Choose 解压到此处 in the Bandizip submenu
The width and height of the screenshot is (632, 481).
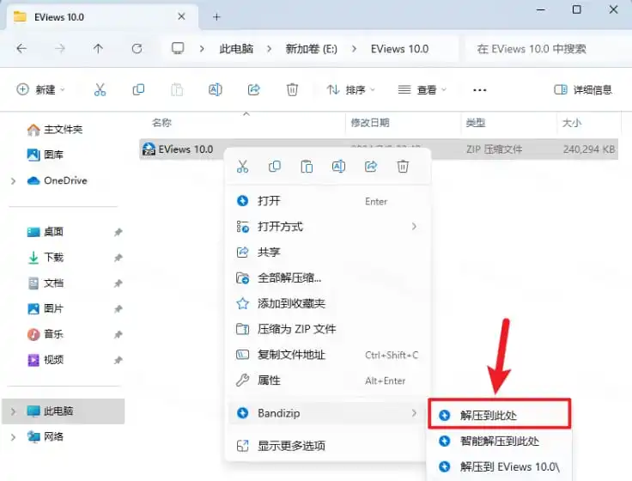point(500,415)
